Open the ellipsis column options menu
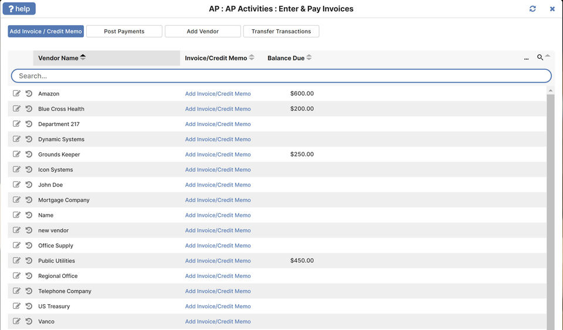 click(x=526, y=59)
